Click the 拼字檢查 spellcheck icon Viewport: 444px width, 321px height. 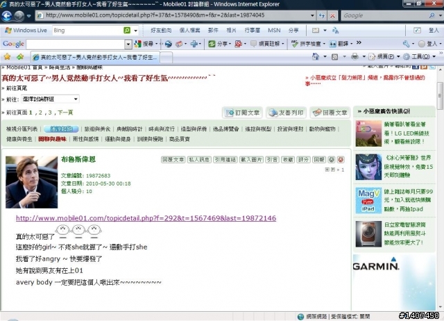(x=295, y=44)
